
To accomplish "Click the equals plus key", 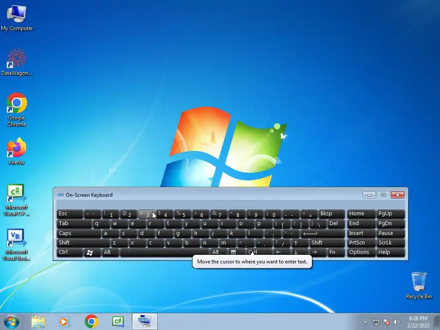I will tap(309, 214).
